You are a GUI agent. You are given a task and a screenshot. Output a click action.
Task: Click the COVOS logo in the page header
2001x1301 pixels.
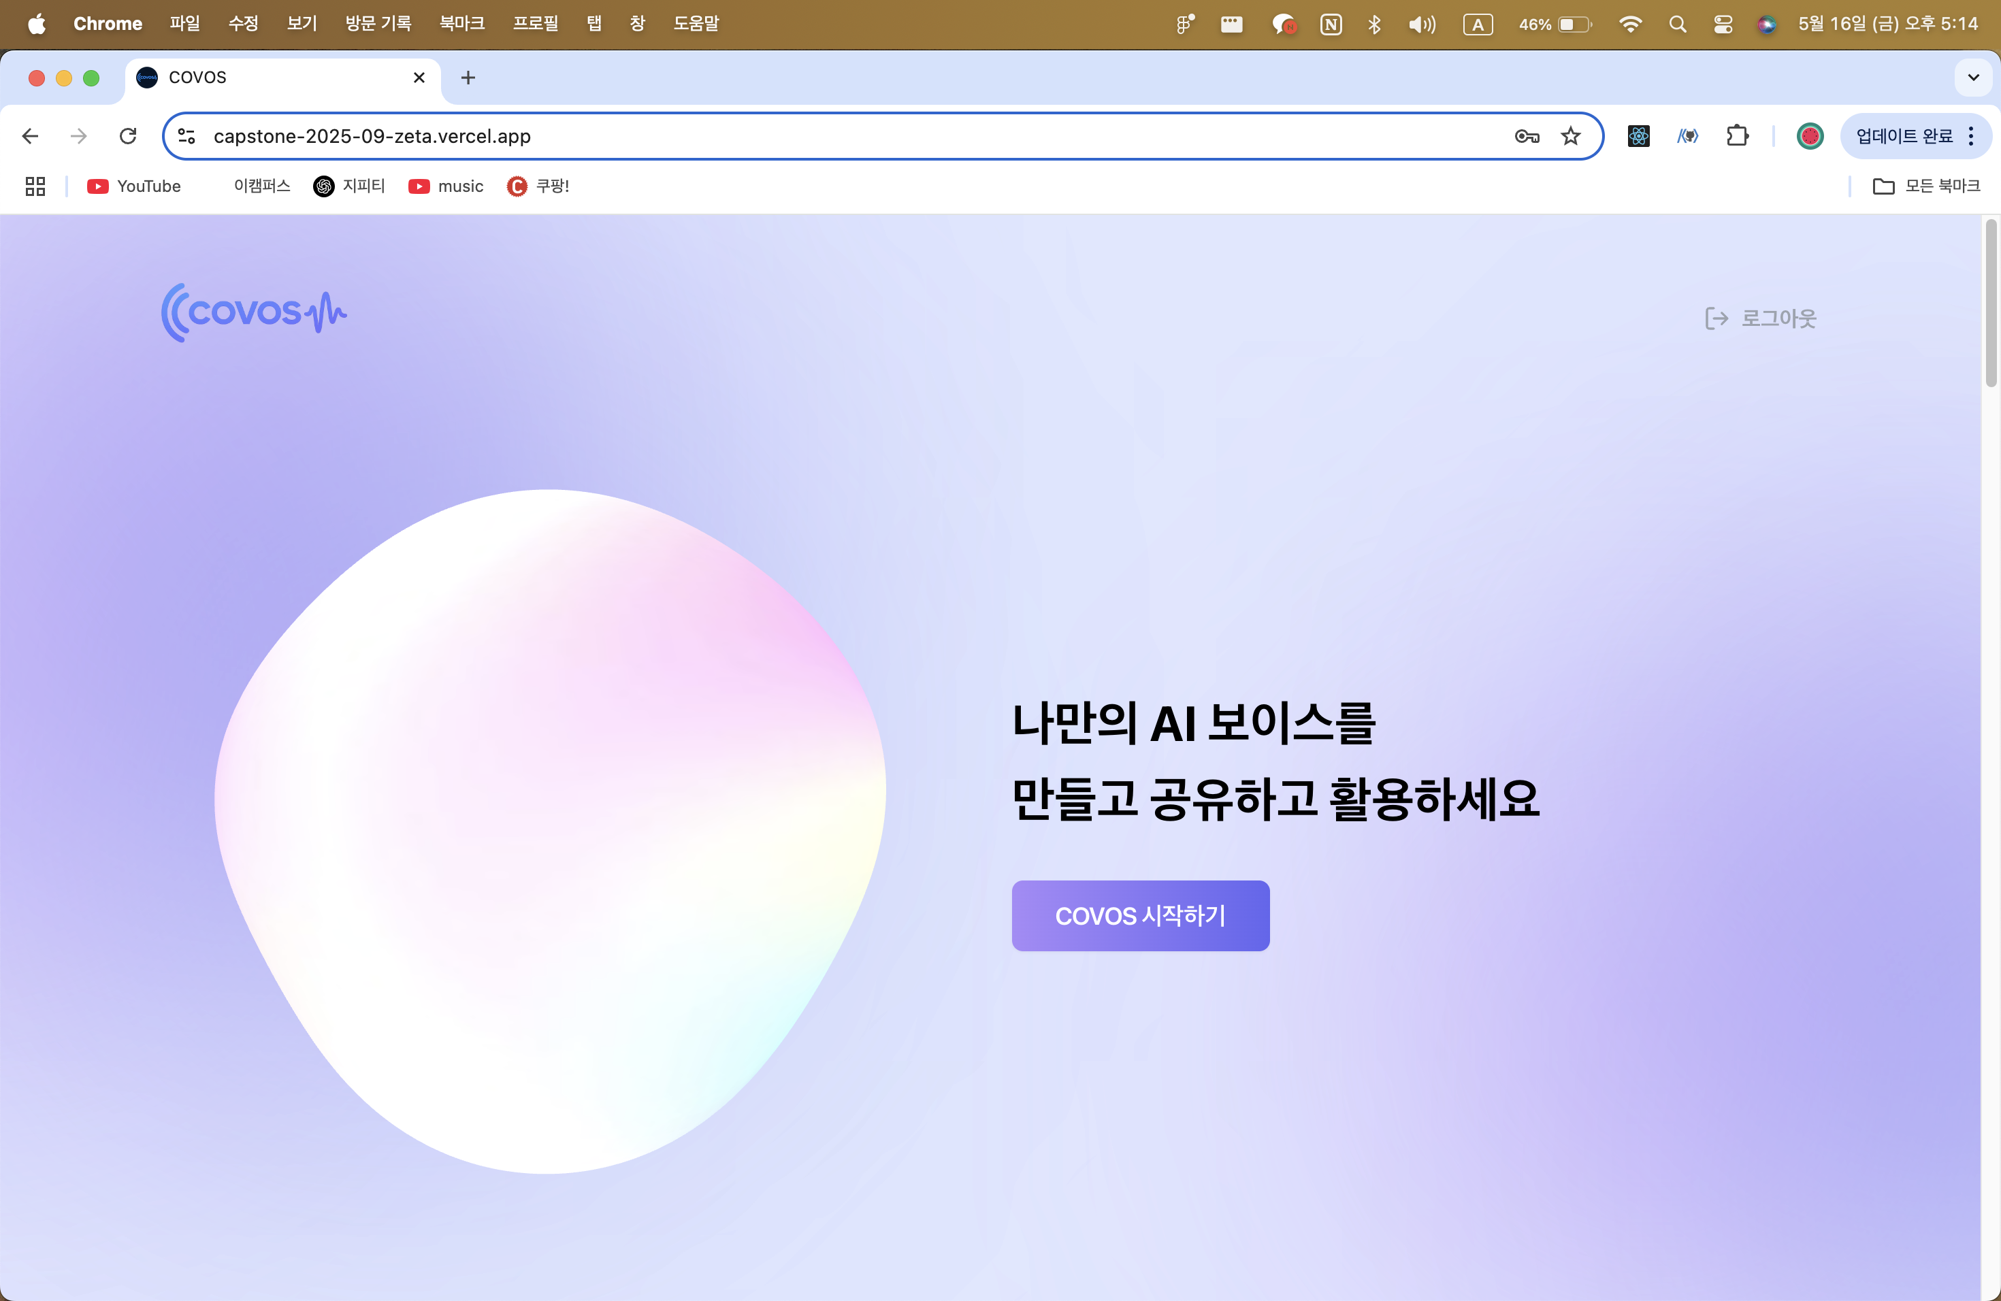pyautogui.click(x=254, y=312)
